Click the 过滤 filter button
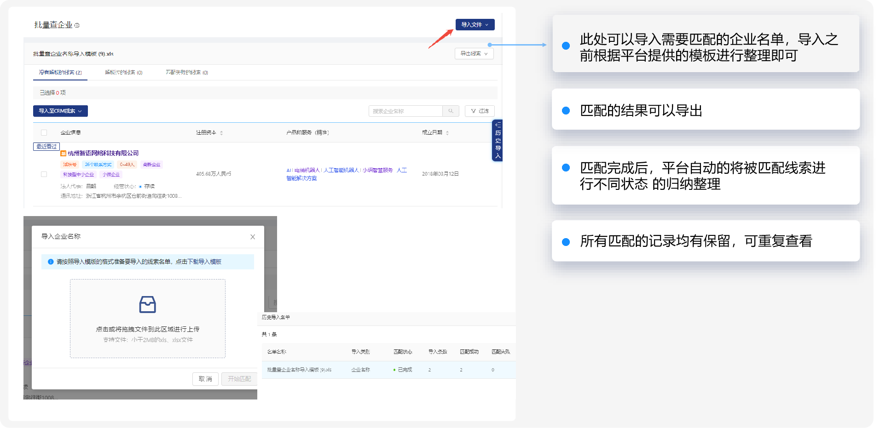Image resolution: width=880 pixels, height=428 pixels. pos(480,111)
